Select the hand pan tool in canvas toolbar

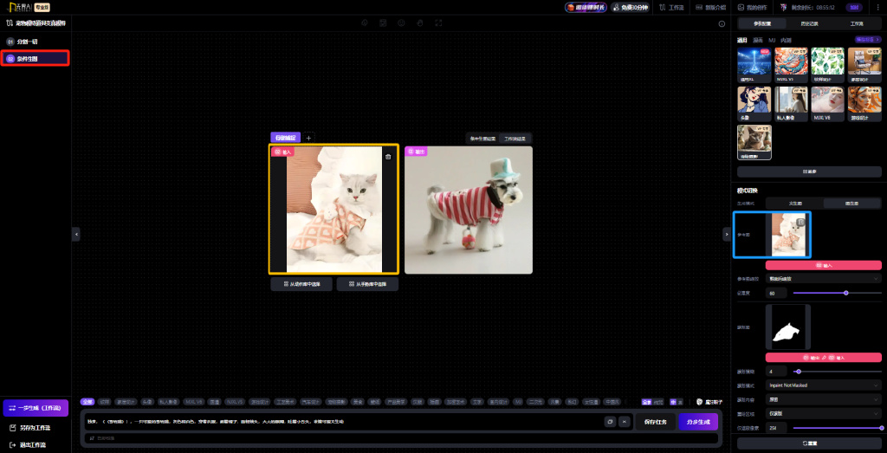tap(420, 23)
